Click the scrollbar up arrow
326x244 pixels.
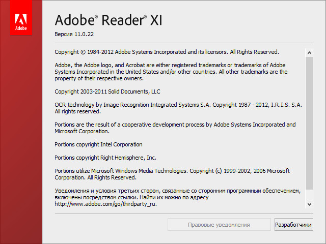click(309, 52)
